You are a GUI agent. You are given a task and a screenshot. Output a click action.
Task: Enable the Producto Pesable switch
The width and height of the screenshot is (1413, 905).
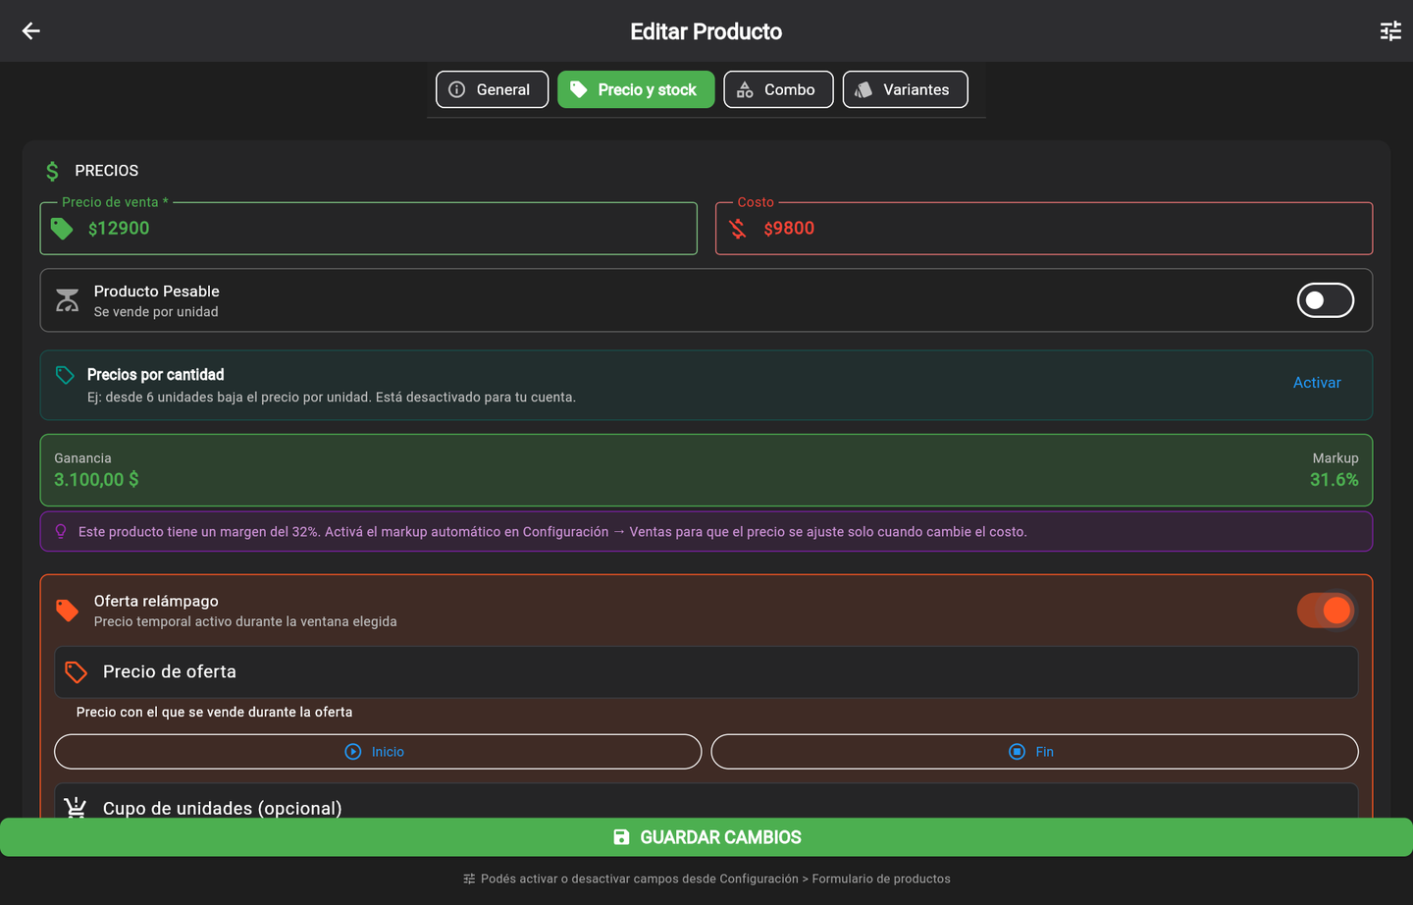click(x=1326, y=300)
